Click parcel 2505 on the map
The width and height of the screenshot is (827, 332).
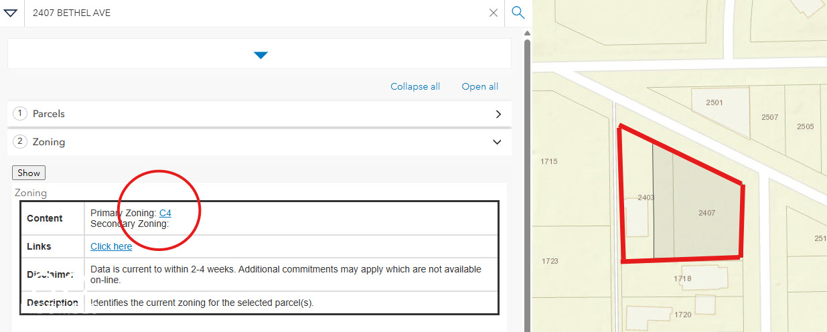coord(806,127)
